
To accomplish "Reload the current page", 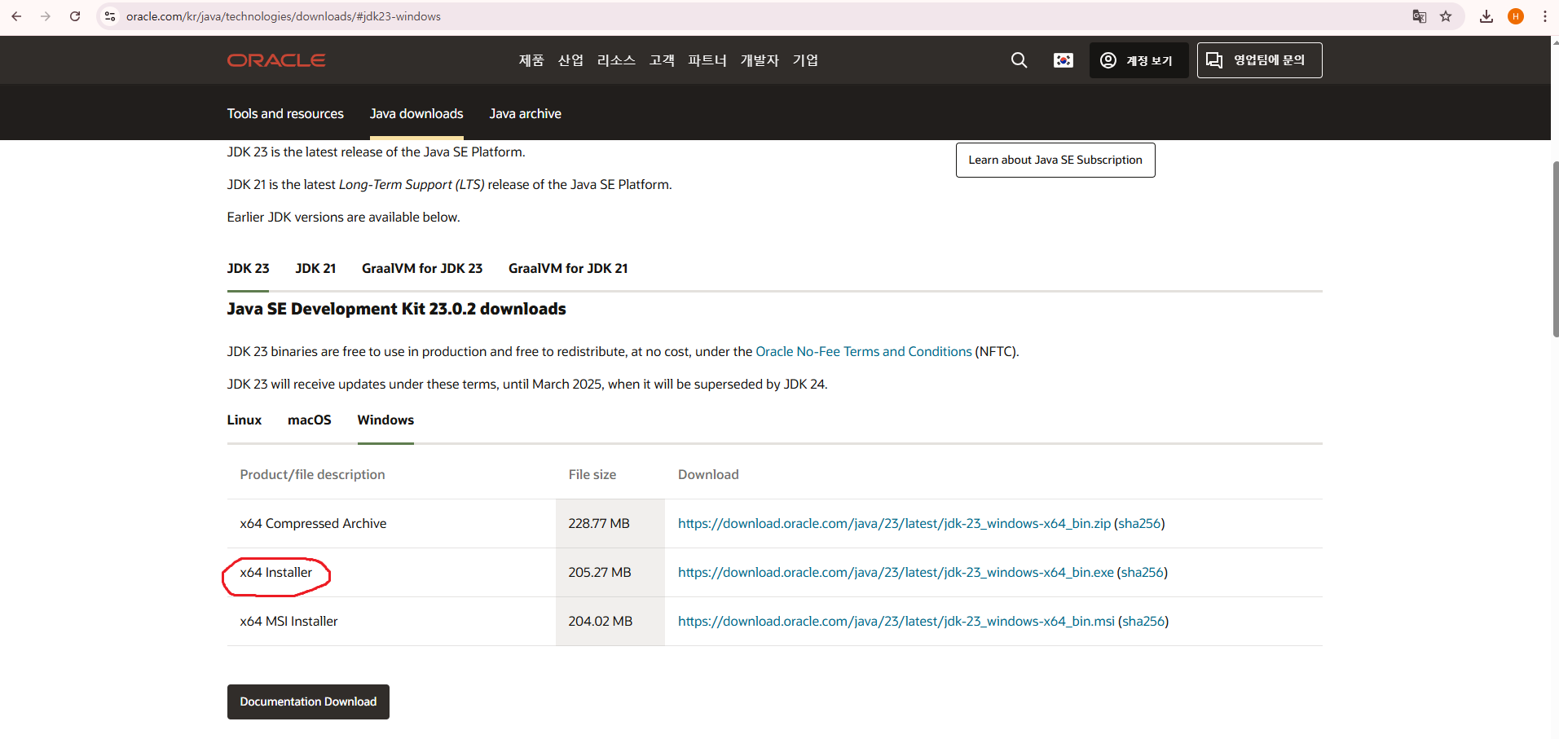I will pyautogui.click(x=75, y=16).
